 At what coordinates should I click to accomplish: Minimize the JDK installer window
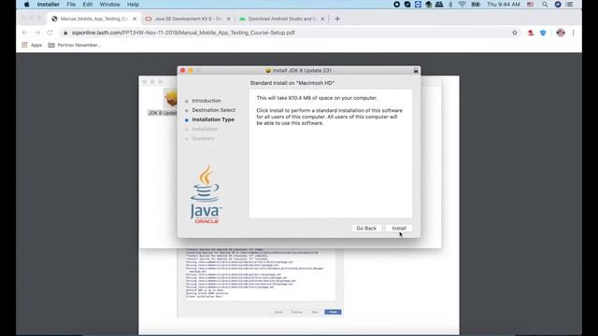click(x=191, y=71)
